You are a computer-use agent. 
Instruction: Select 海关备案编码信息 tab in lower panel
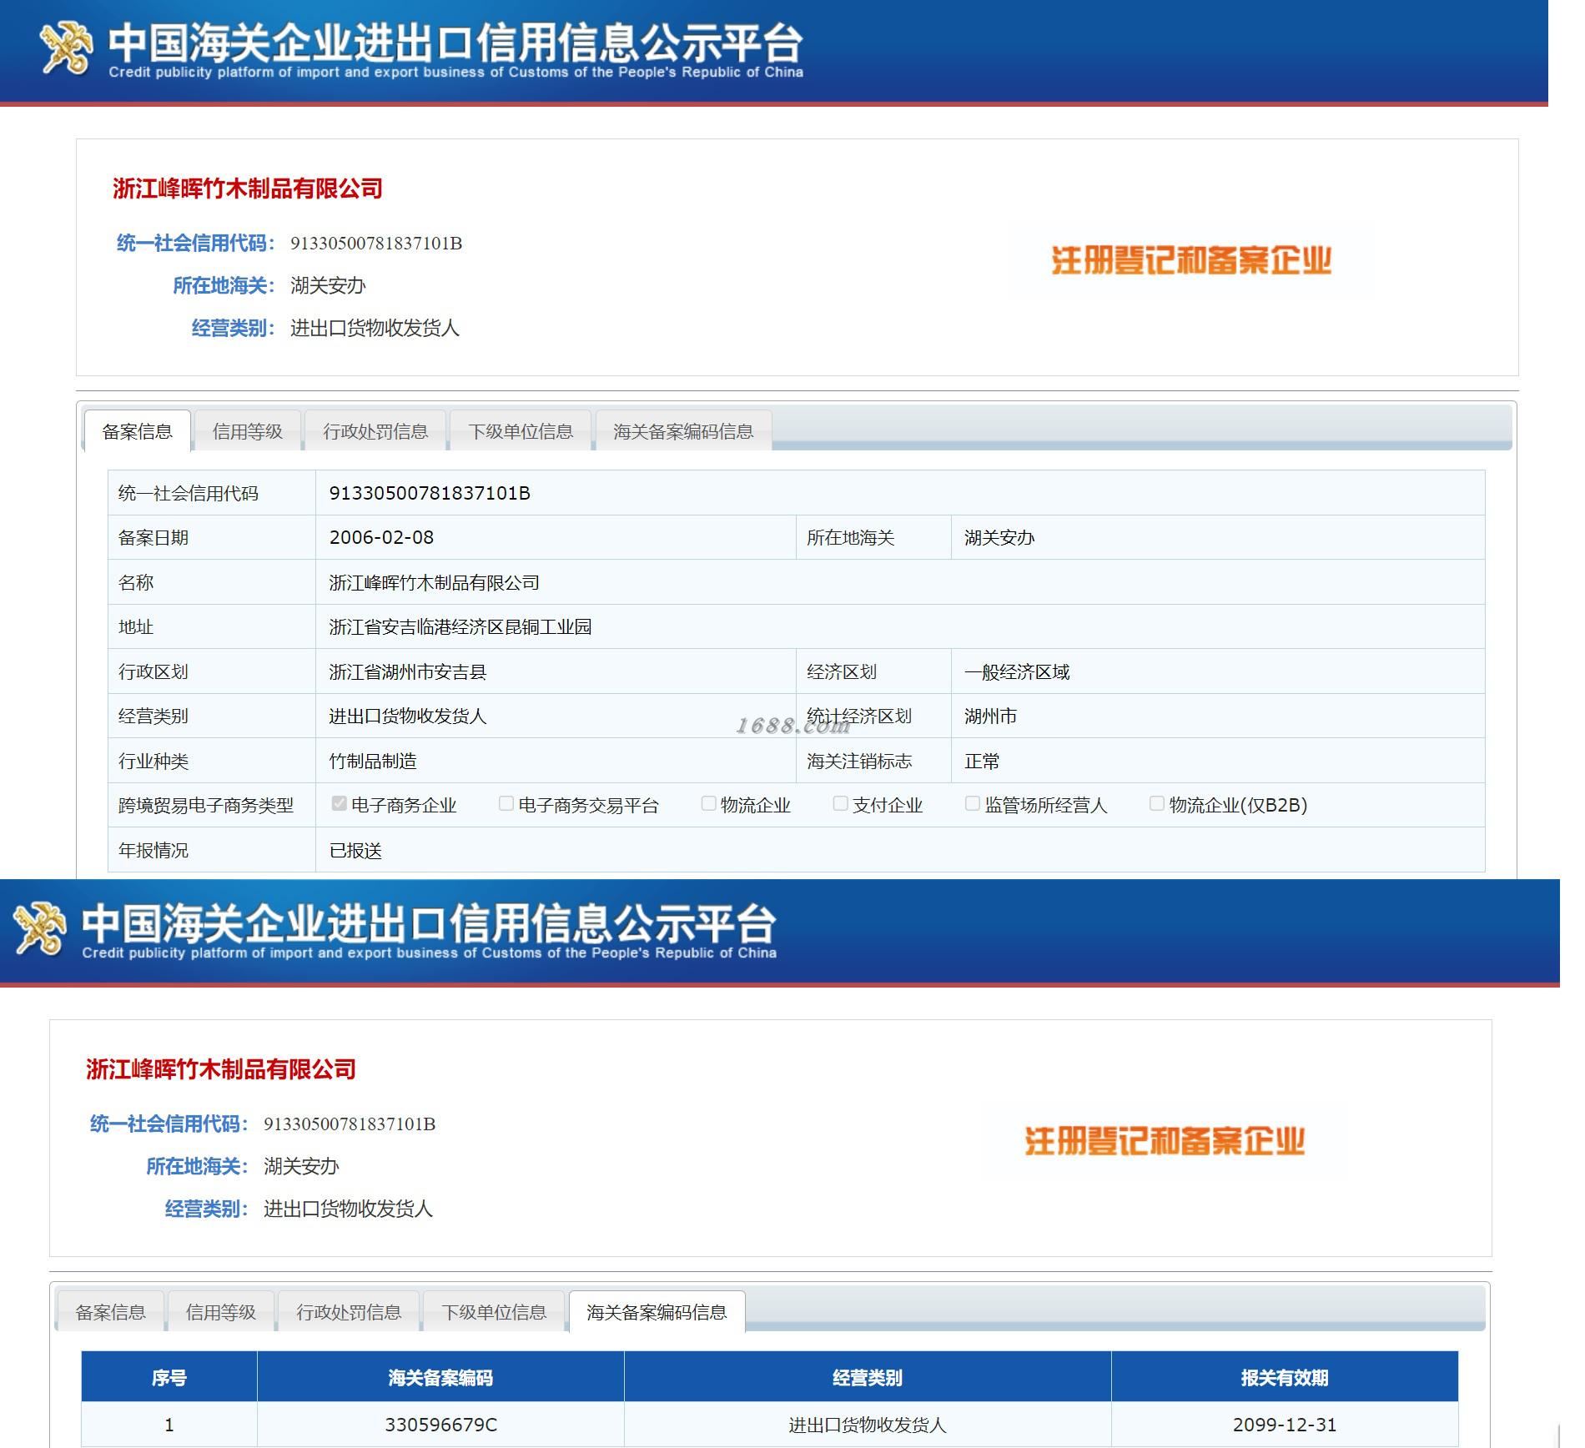657,1312
